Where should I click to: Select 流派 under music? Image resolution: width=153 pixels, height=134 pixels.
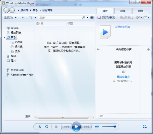pos(15,51)
